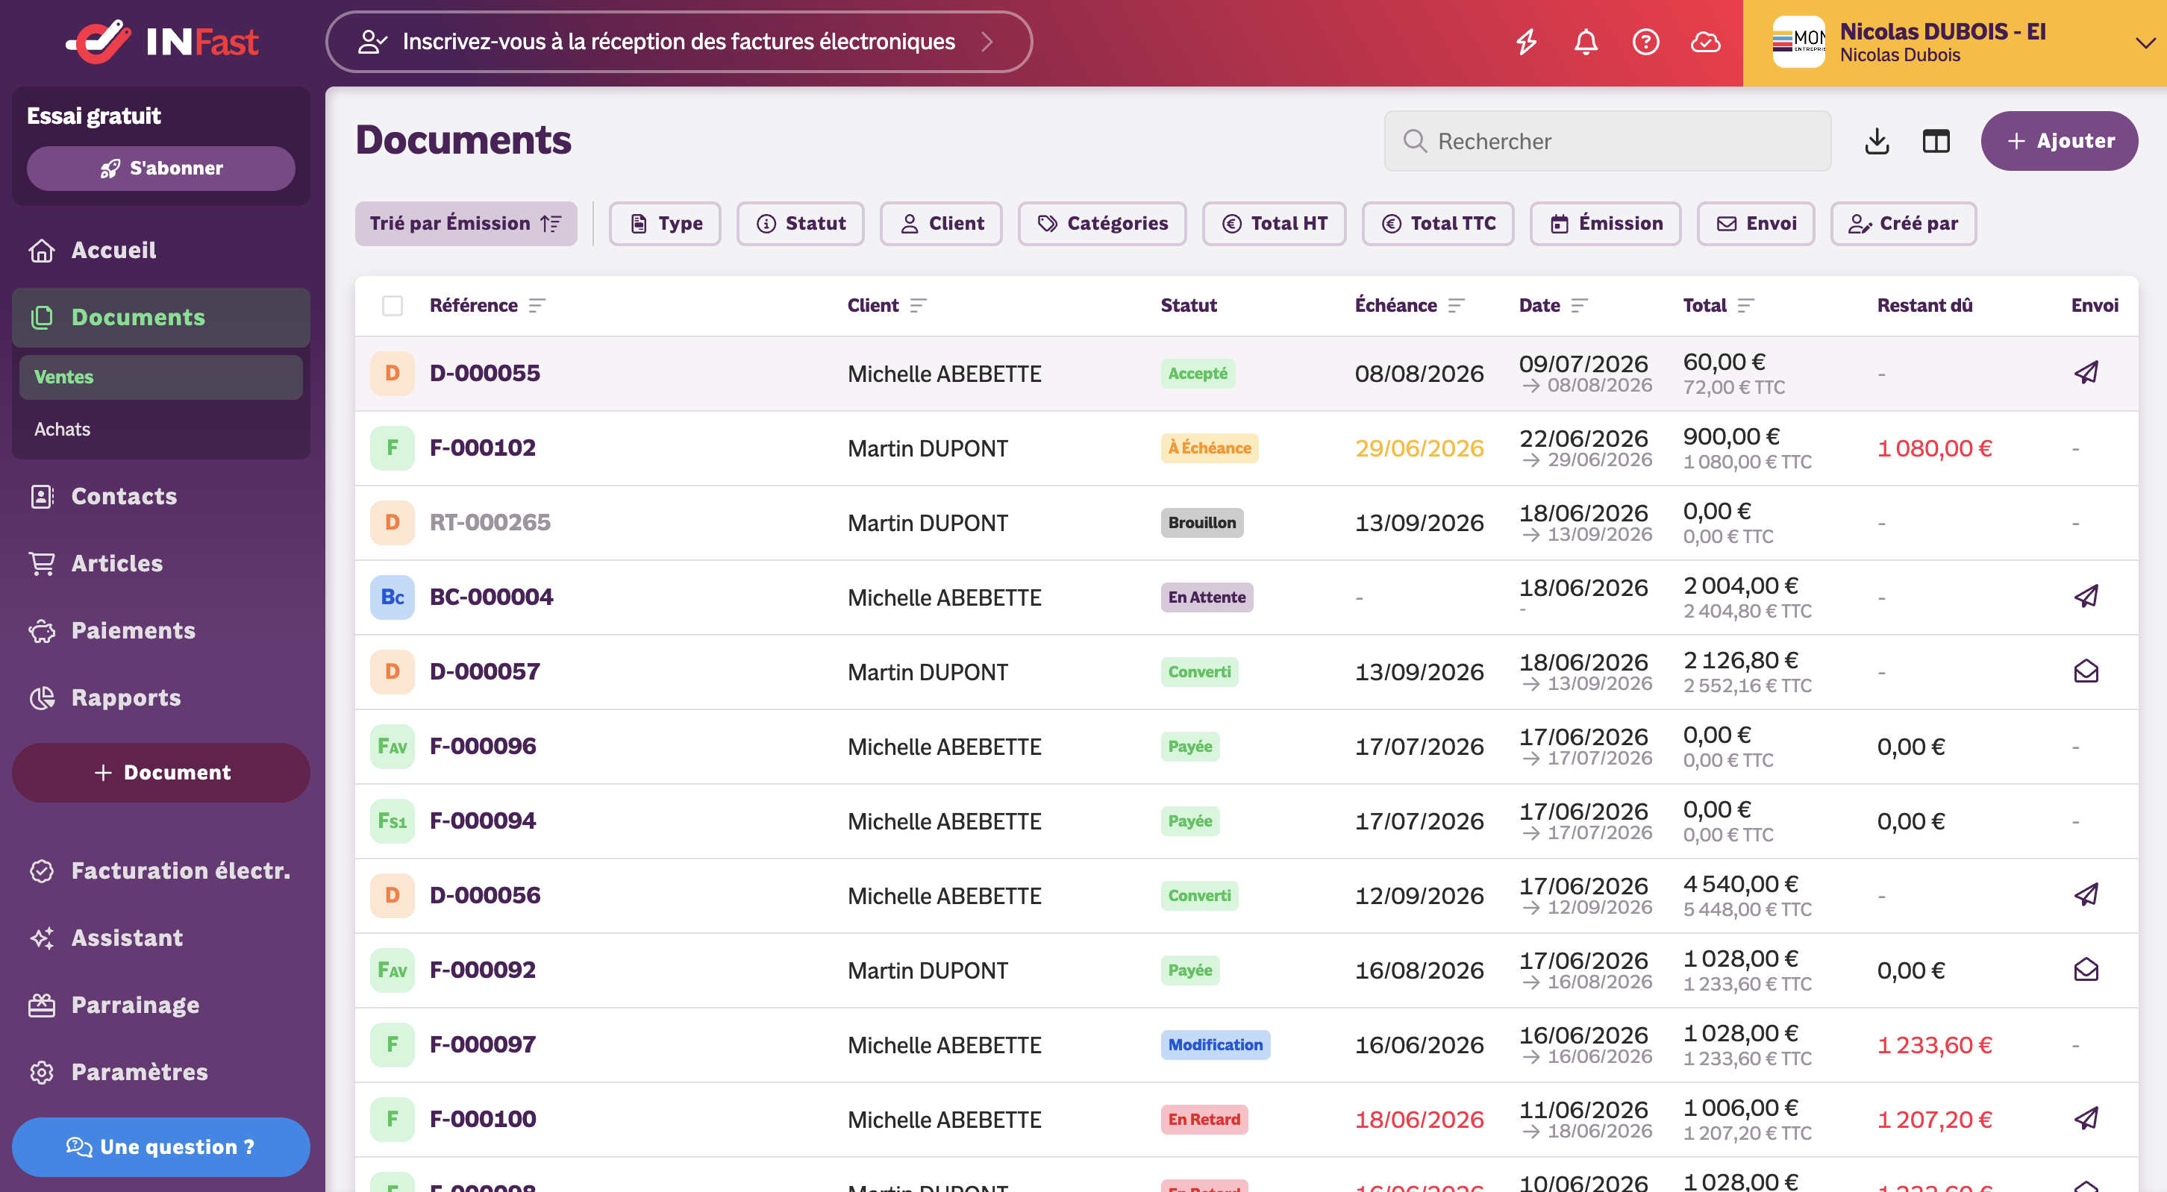Click the lightning bolt quick actions icon
Image resolution: width=2167 pixels, height=1192 pixels.
tap(1527, 41)
